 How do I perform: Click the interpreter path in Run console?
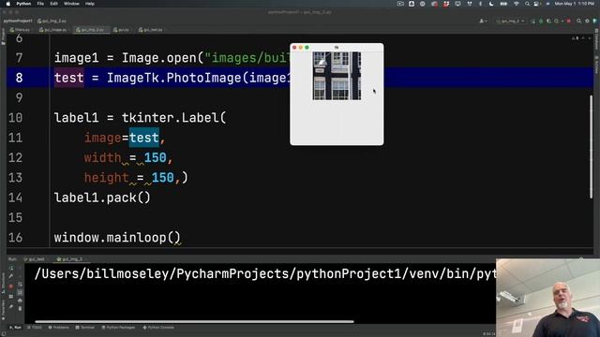(x=265, y=273)
